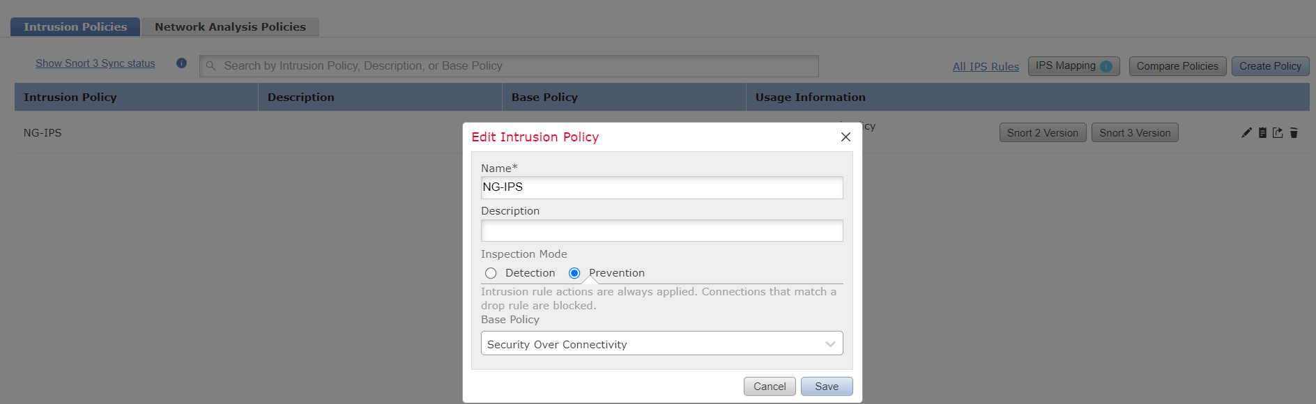Screen dimensions: 1316x404
Task: Click the magnifier icon in search bar
Action: tap(211, 66)
